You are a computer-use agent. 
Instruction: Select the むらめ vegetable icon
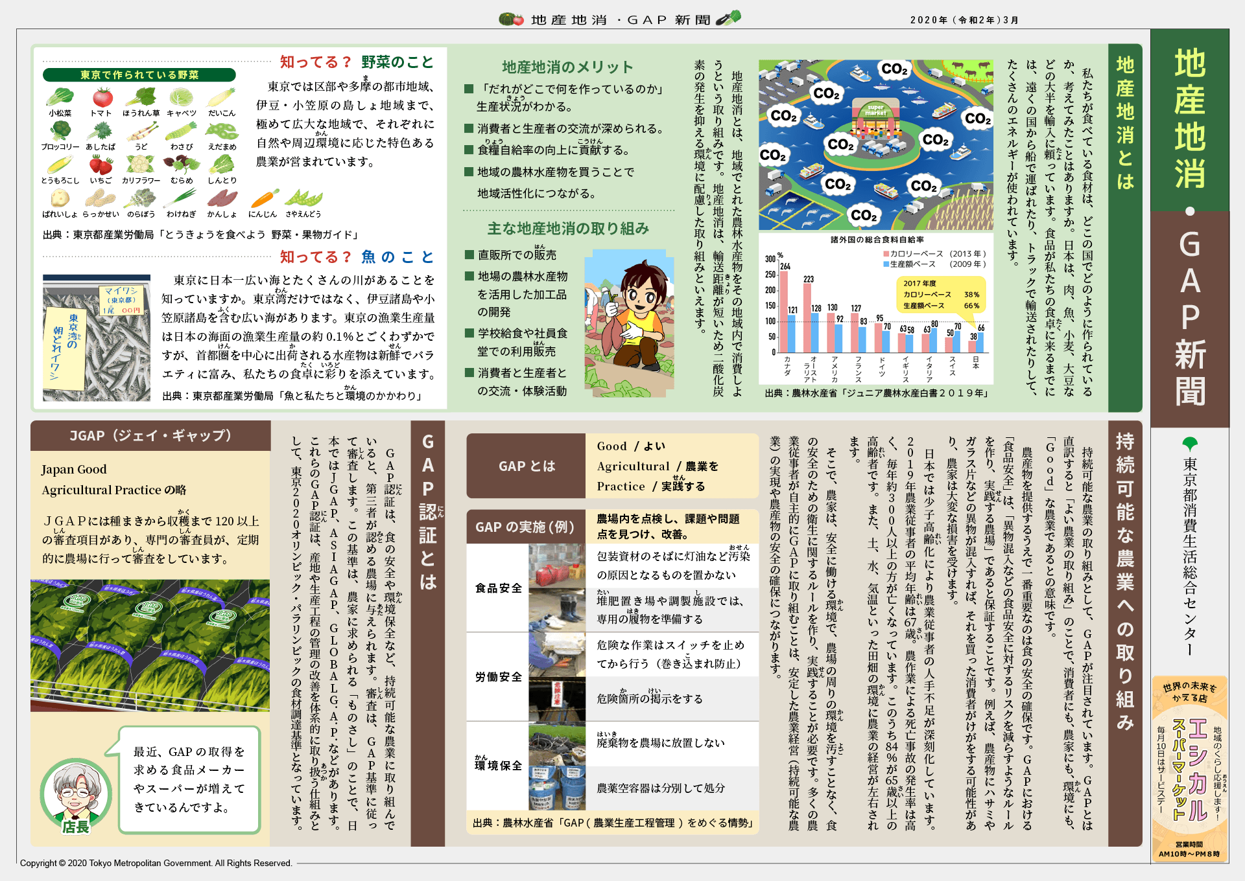tap(181, 165)
